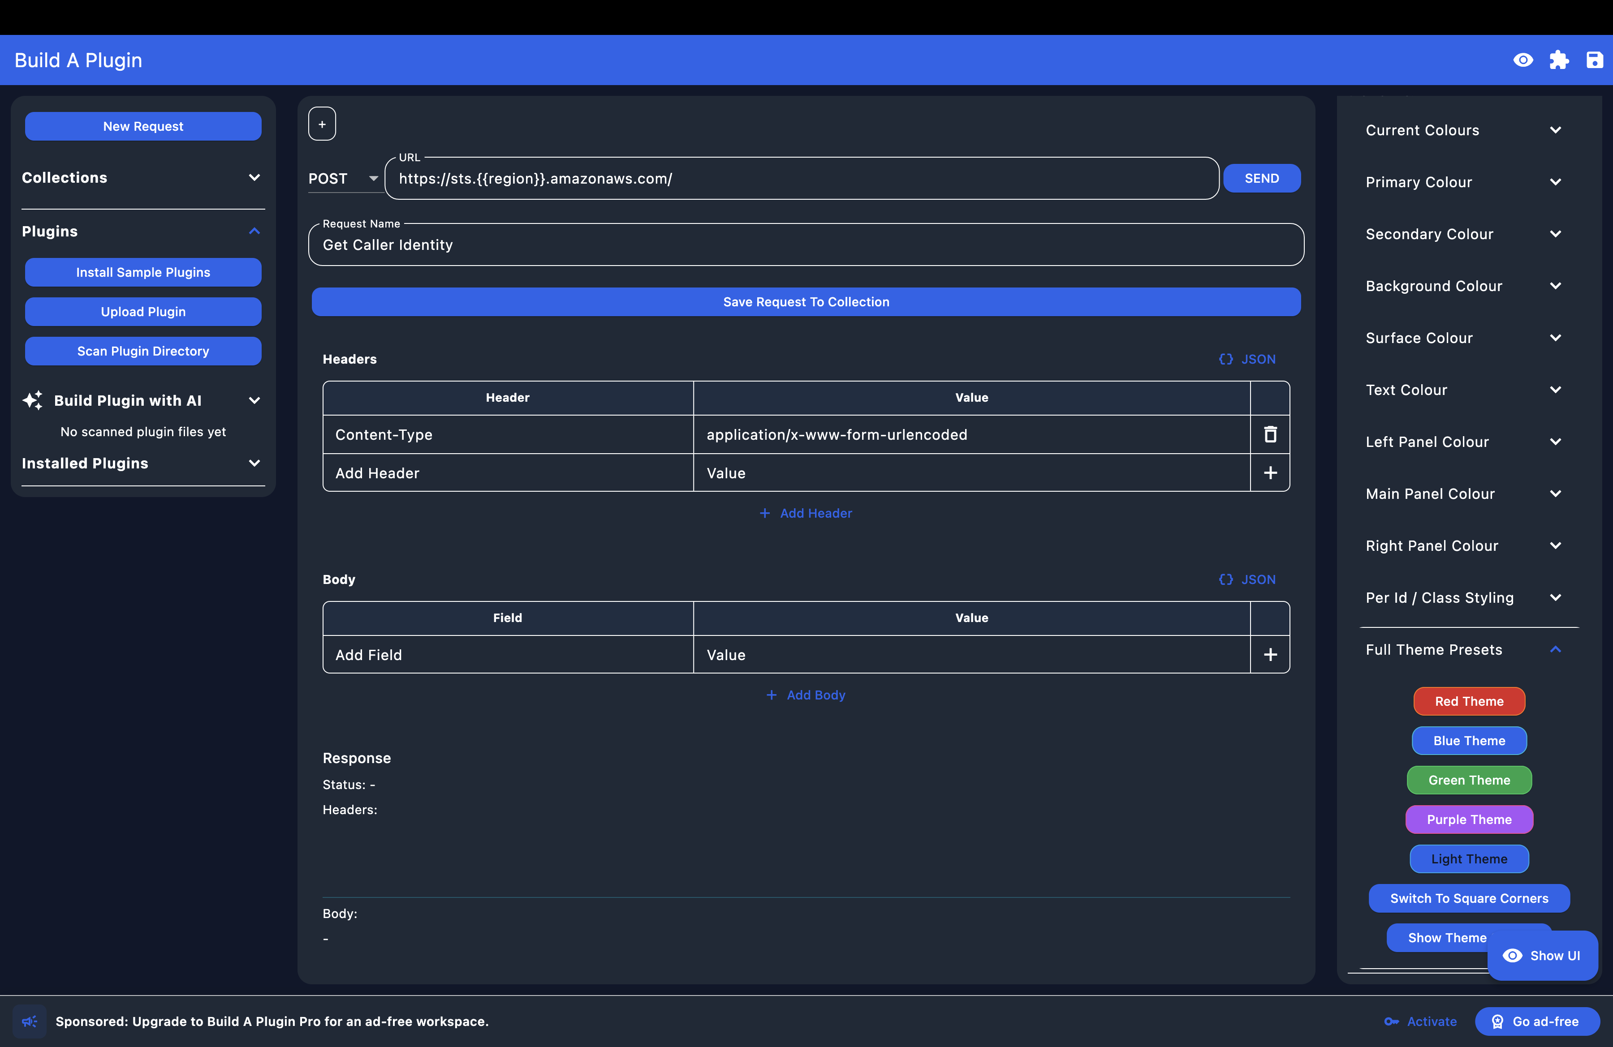Expand Build Plugin with AI
The image size is (1613, 1047).
tap(143, 400)
